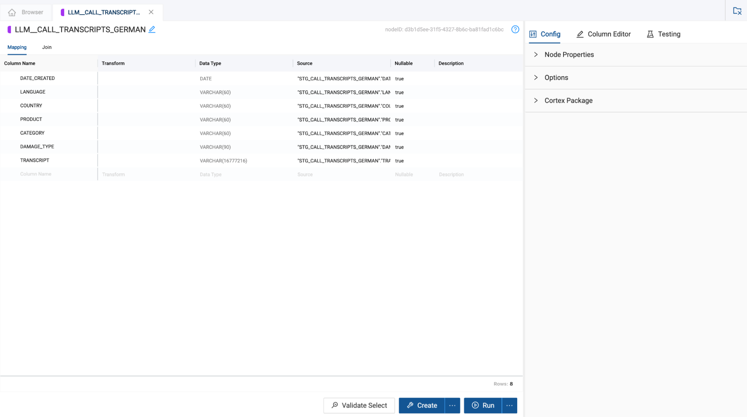Open the Testing tab
The width and height of the screenshot is (747, 417).
point(663,34)
